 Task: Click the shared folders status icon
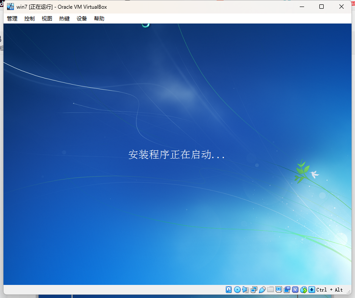(270, 289)
